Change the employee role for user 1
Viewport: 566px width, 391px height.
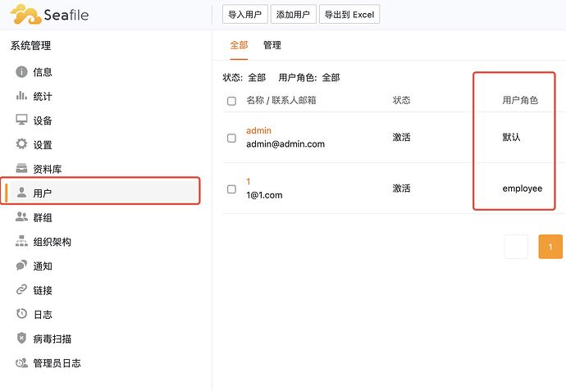[x=522, y=189]
